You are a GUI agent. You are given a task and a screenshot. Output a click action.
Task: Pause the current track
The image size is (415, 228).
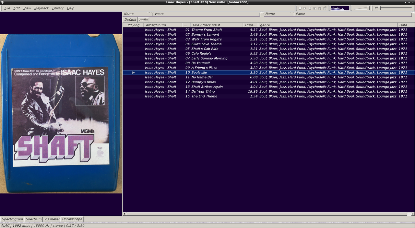pyautogui.click(x=310, y=8)
